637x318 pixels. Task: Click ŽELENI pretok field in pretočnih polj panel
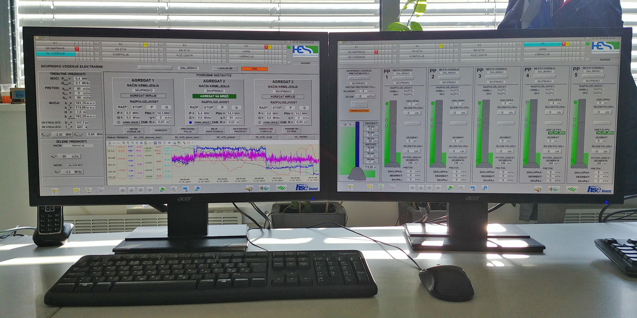point(365,96)
